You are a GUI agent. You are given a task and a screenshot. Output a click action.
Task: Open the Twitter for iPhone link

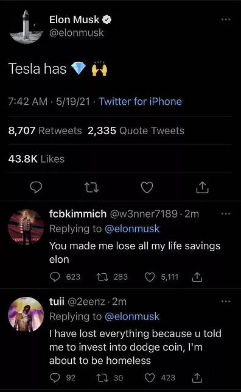[x=140, y=101]
